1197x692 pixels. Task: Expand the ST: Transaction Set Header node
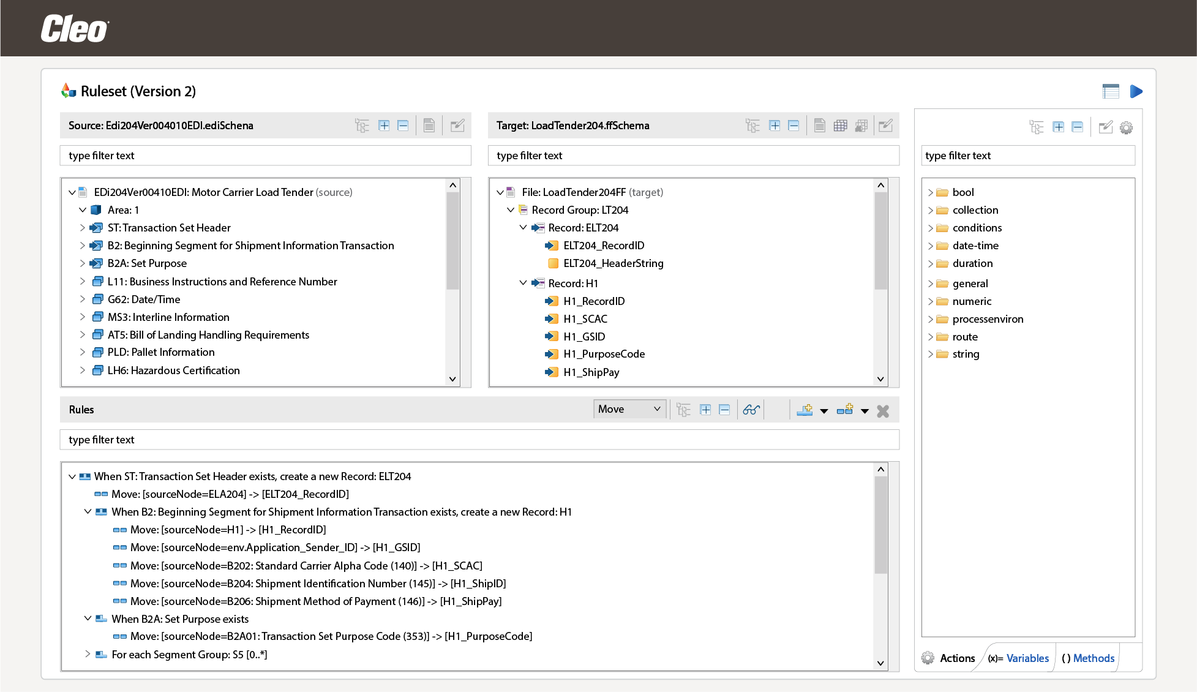pyautogui.click(x=83, y=227)
